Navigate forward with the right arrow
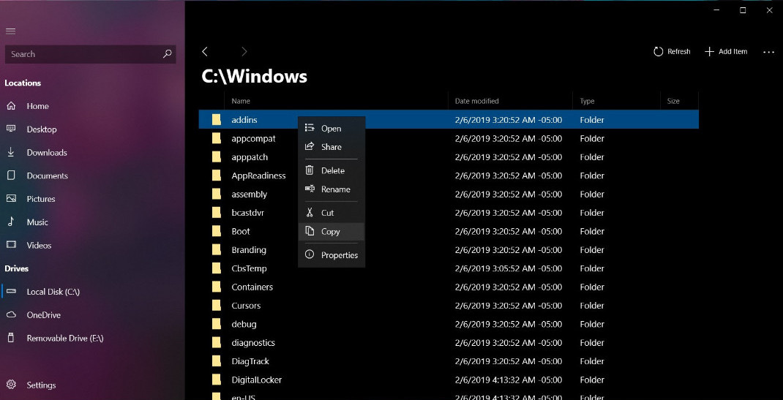This screenshot has width=783, height=400. [x=244, y=51]
